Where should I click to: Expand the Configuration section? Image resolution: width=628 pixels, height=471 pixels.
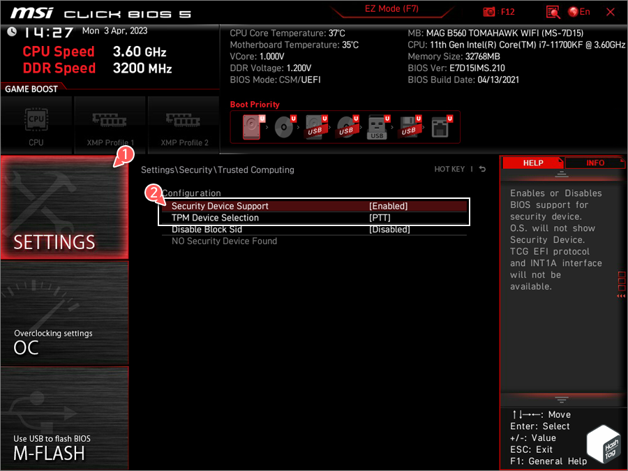coord(191,193)
